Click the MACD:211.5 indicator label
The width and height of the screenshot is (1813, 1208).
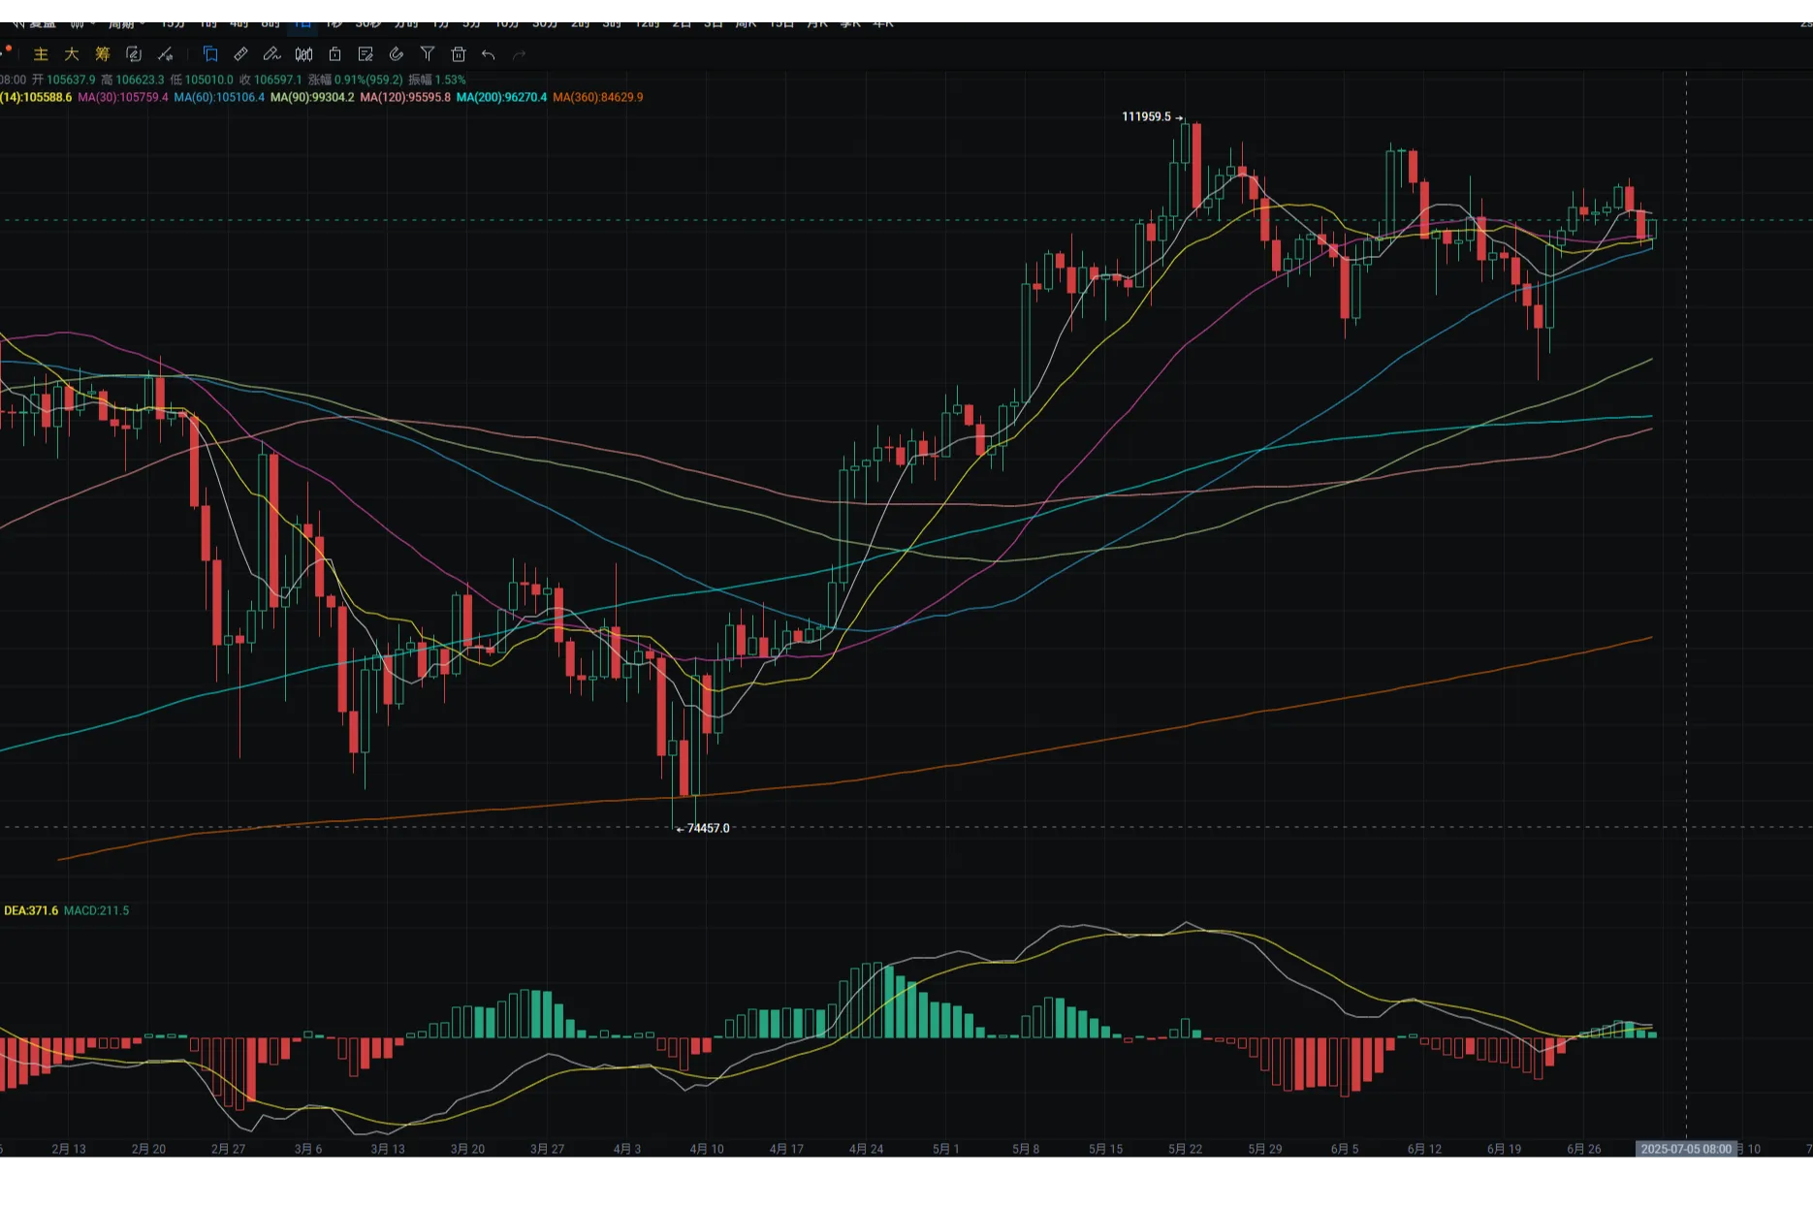click(x=96, y=910)
